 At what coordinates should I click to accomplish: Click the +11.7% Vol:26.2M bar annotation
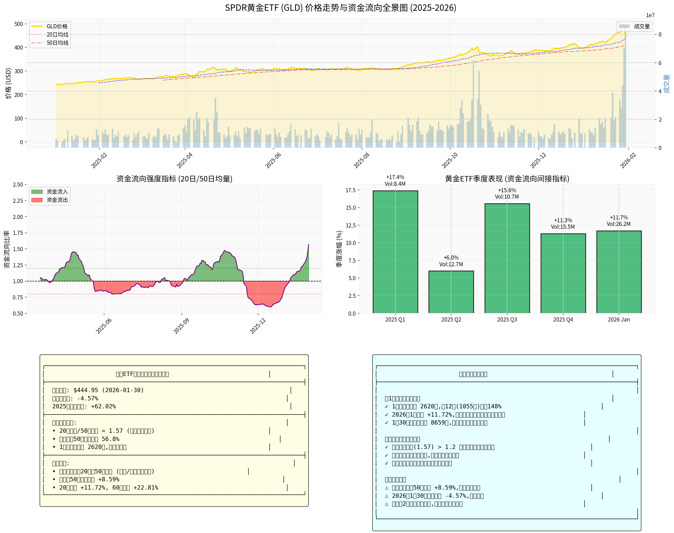(x=618, y=220)
